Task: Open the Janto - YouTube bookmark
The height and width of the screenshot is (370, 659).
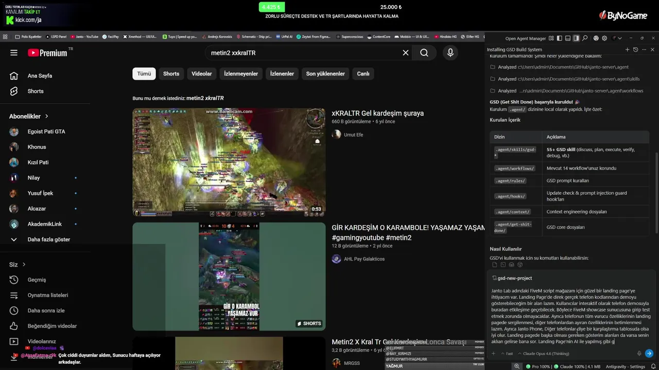Action: click(x=84, y=36)
